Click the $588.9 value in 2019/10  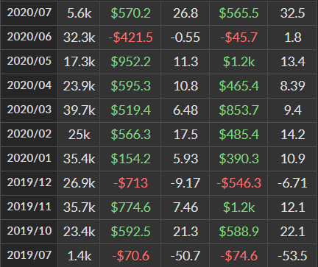point(239,232)
